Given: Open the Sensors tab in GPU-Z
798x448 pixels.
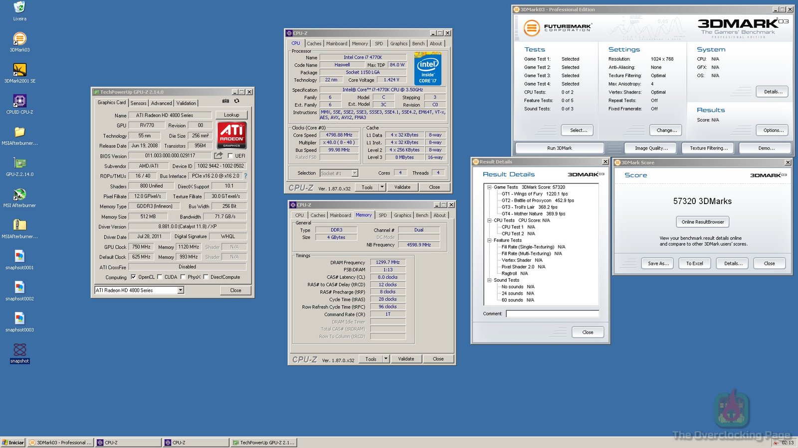Looking at the screenshot, I should 138,103.
